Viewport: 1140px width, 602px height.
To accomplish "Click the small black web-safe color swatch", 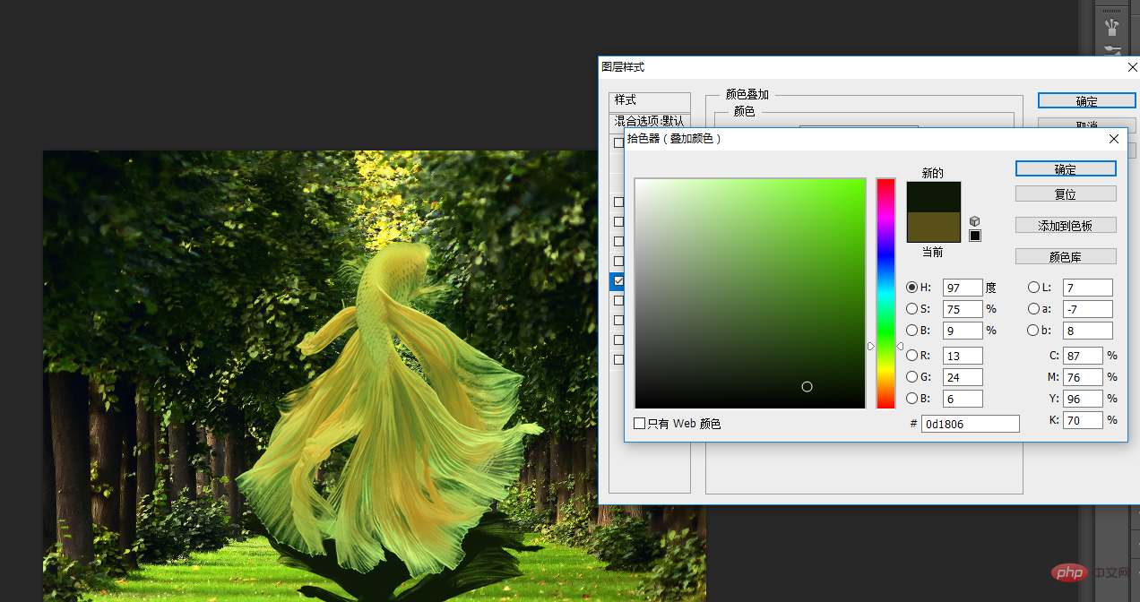I will (x=975, y=236).
